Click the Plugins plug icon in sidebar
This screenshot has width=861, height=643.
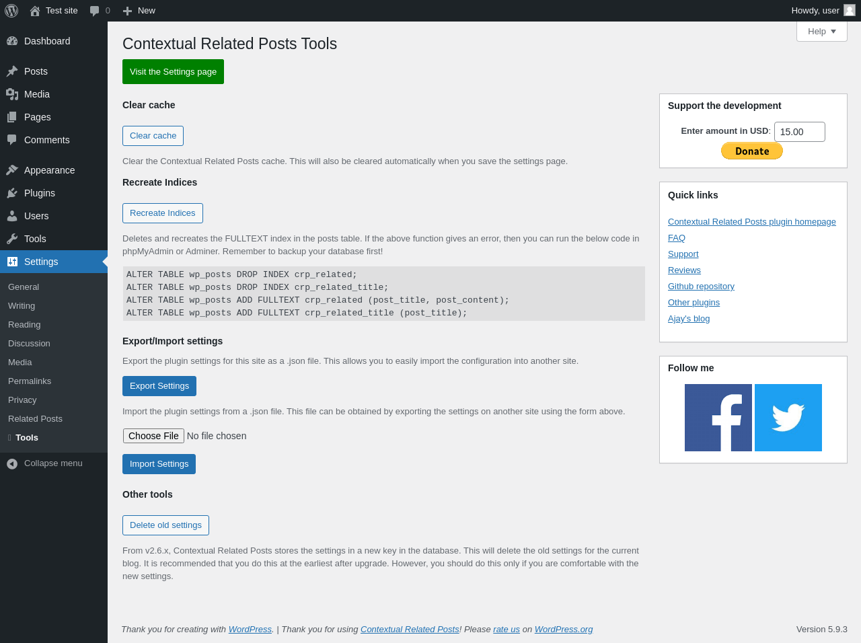(x=12, y=193)
